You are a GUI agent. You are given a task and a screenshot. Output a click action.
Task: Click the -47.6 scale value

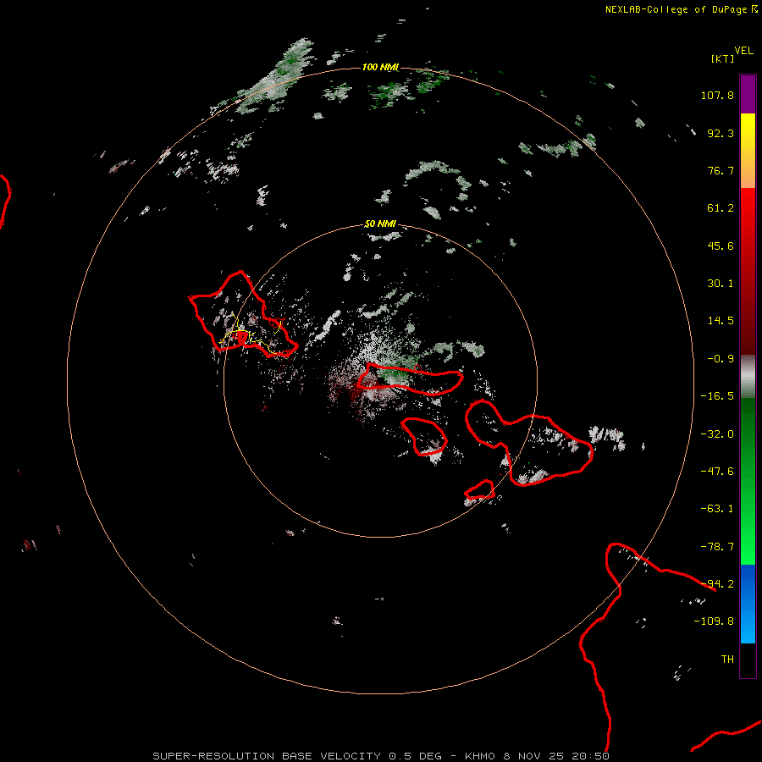pos(717,472)
